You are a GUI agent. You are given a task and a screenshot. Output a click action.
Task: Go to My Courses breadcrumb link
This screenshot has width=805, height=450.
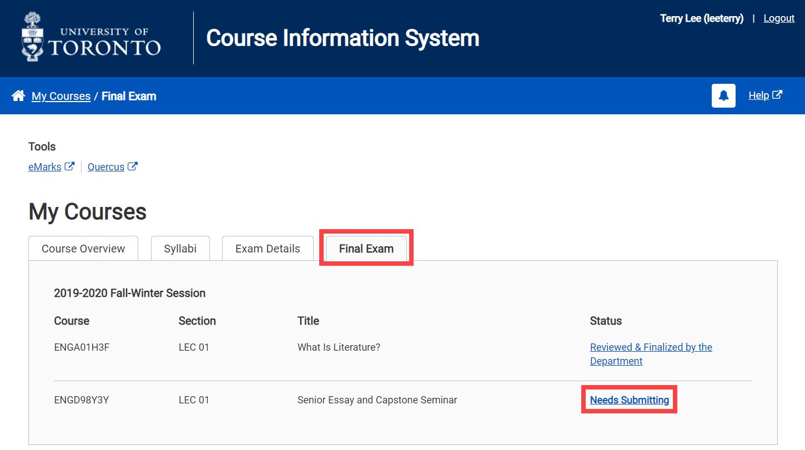[x=61, y=96]
